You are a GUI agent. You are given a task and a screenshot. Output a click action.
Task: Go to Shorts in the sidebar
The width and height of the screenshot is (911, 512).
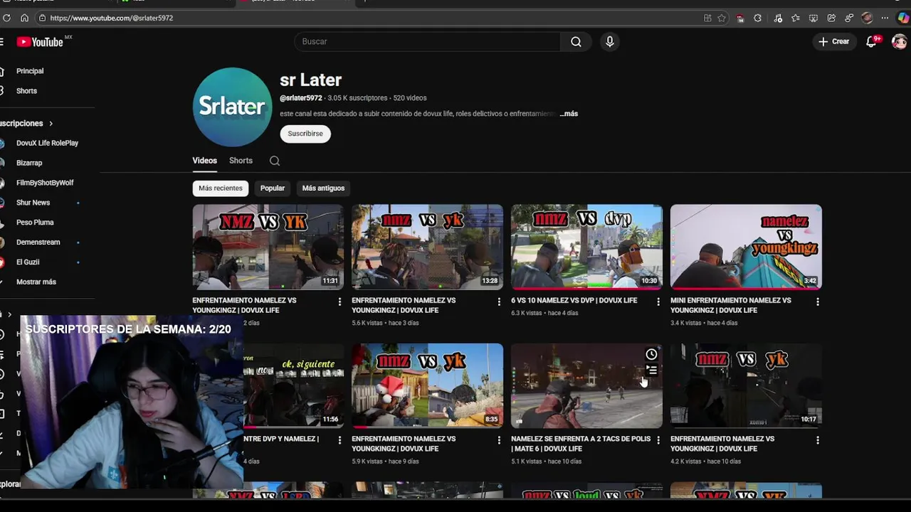27,91
